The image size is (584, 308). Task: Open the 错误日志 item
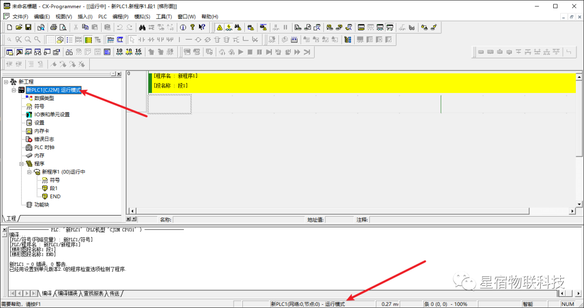pos(44,139)
